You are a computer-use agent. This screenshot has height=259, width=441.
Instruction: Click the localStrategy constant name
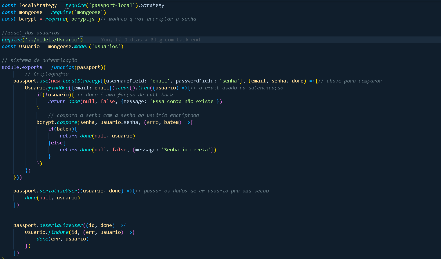pyautogui.click(x=38, y=5)
